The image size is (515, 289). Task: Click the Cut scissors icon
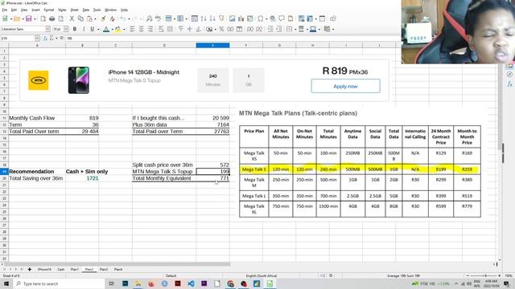click(72, 18)
